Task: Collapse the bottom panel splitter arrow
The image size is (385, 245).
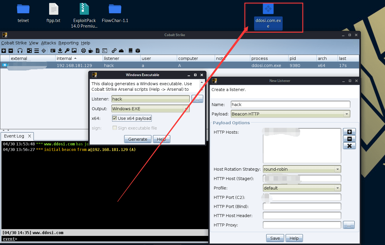Action: click(x=8, y=130)
